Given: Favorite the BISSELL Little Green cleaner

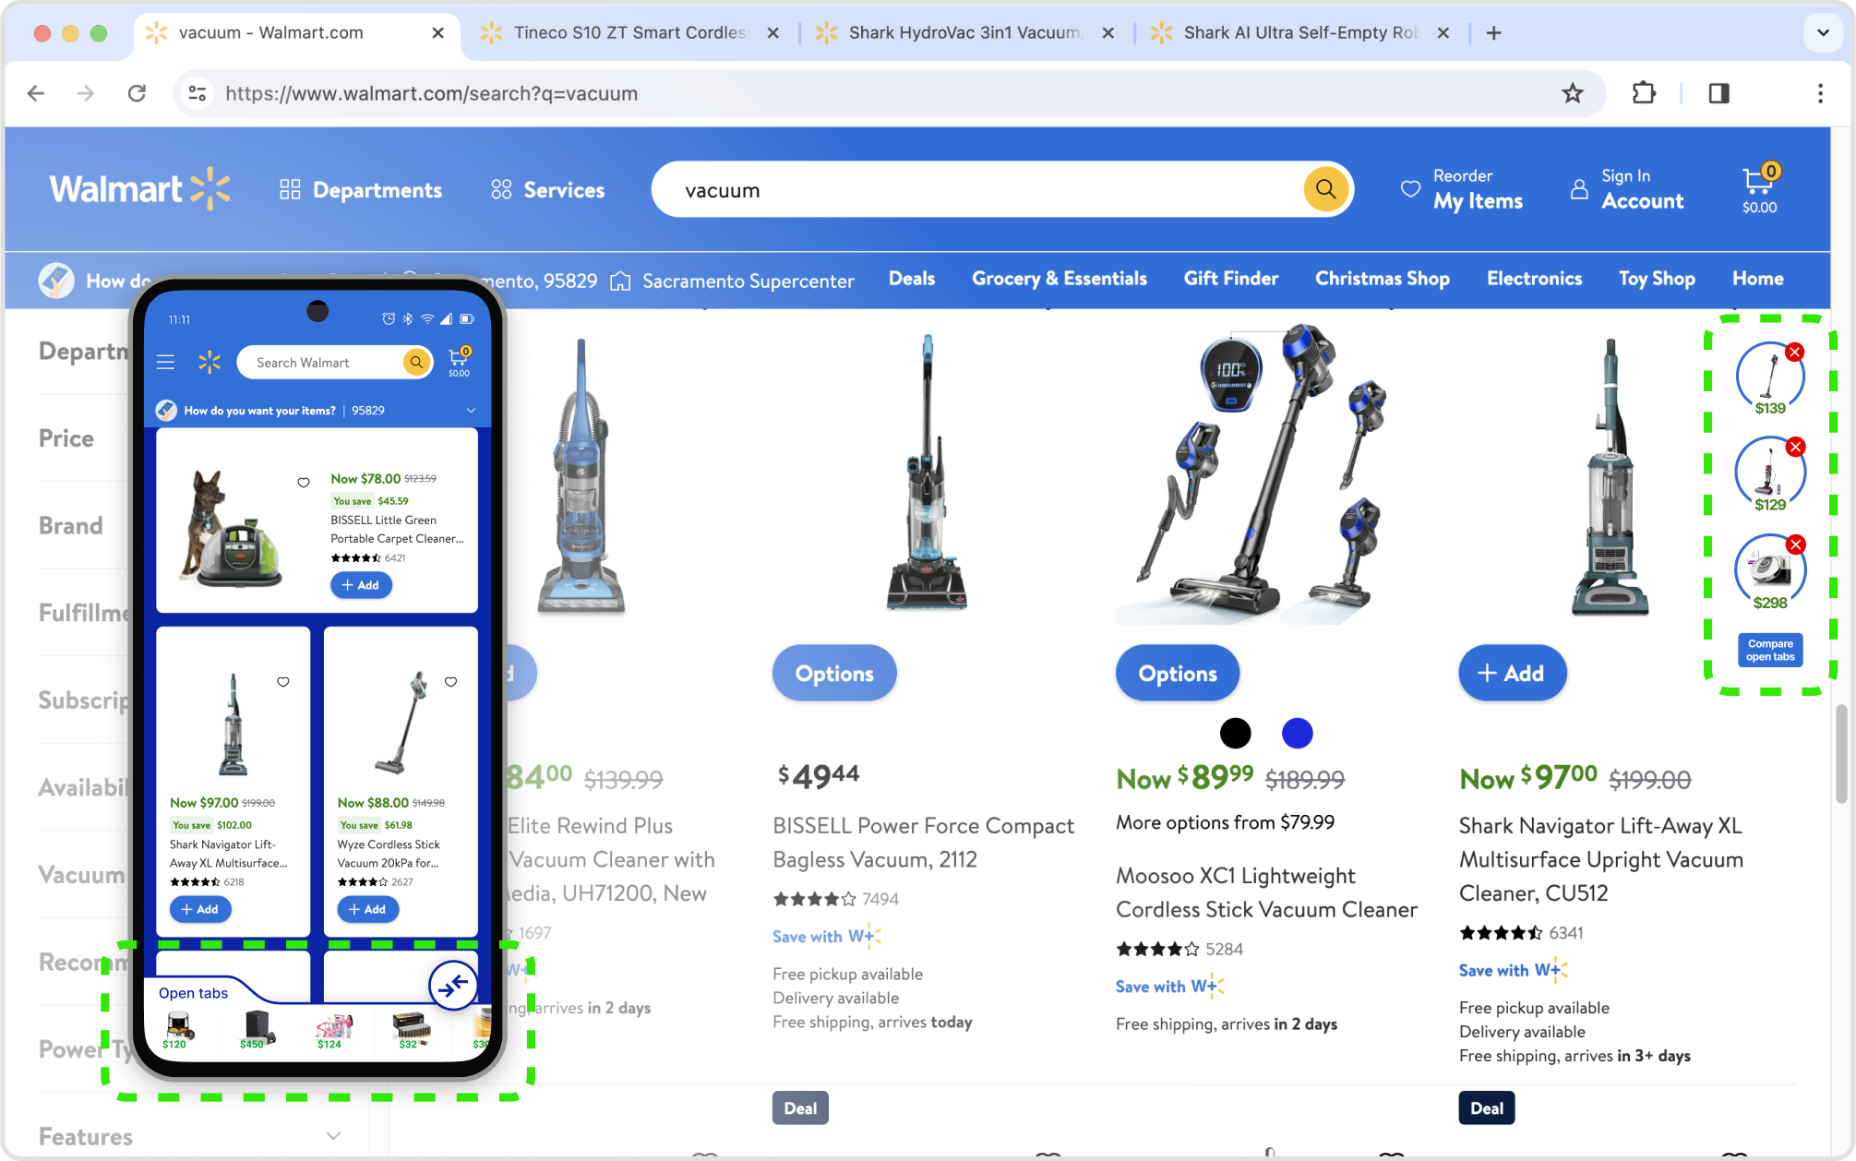Looking at the screenshot, I should 304,483.
